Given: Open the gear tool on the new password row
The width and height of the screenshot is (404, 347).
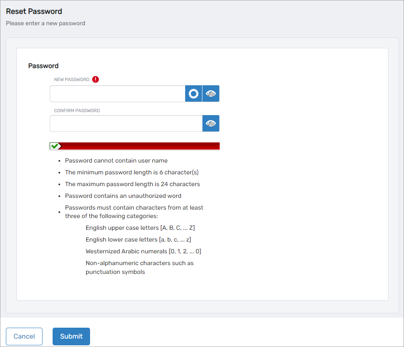Looking at the screenshot, I should (194, 93).
